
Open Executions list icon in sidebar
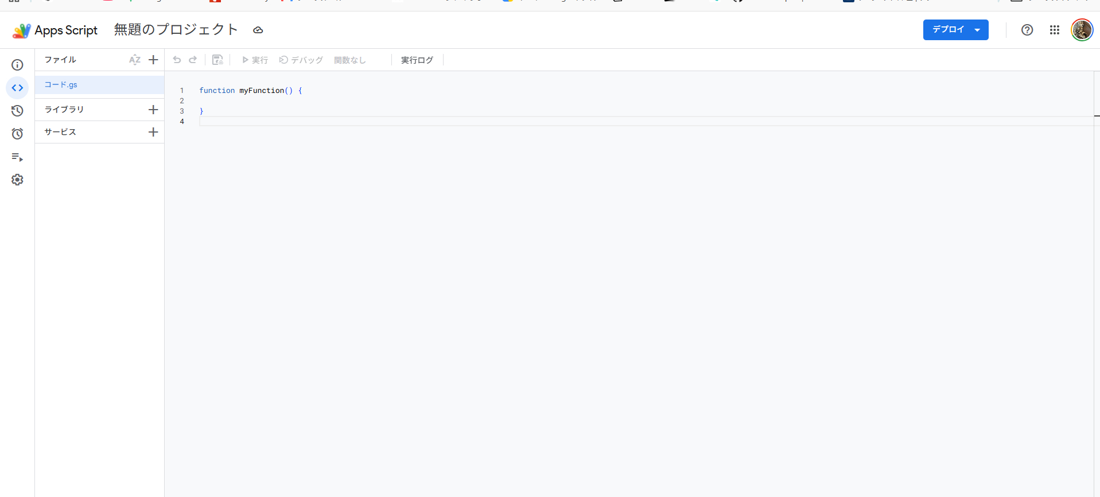pos(17,157)
